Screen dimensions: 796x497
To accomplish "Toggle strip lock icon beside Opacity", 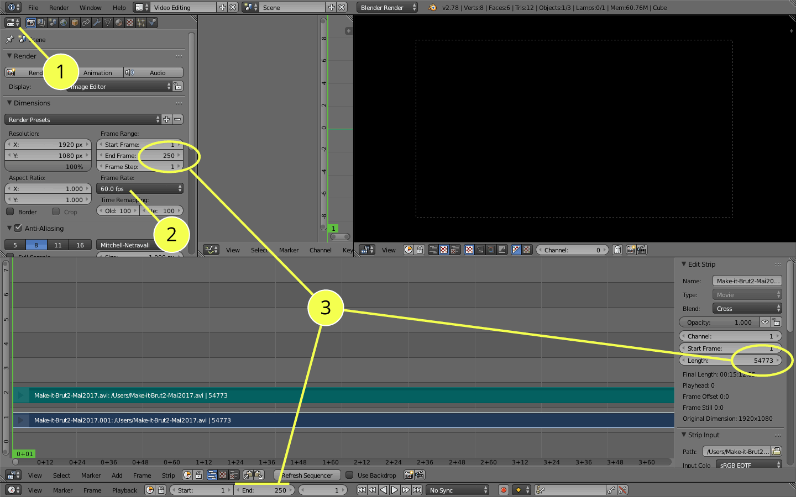I will pyautogui.click(x=777, y=322).
